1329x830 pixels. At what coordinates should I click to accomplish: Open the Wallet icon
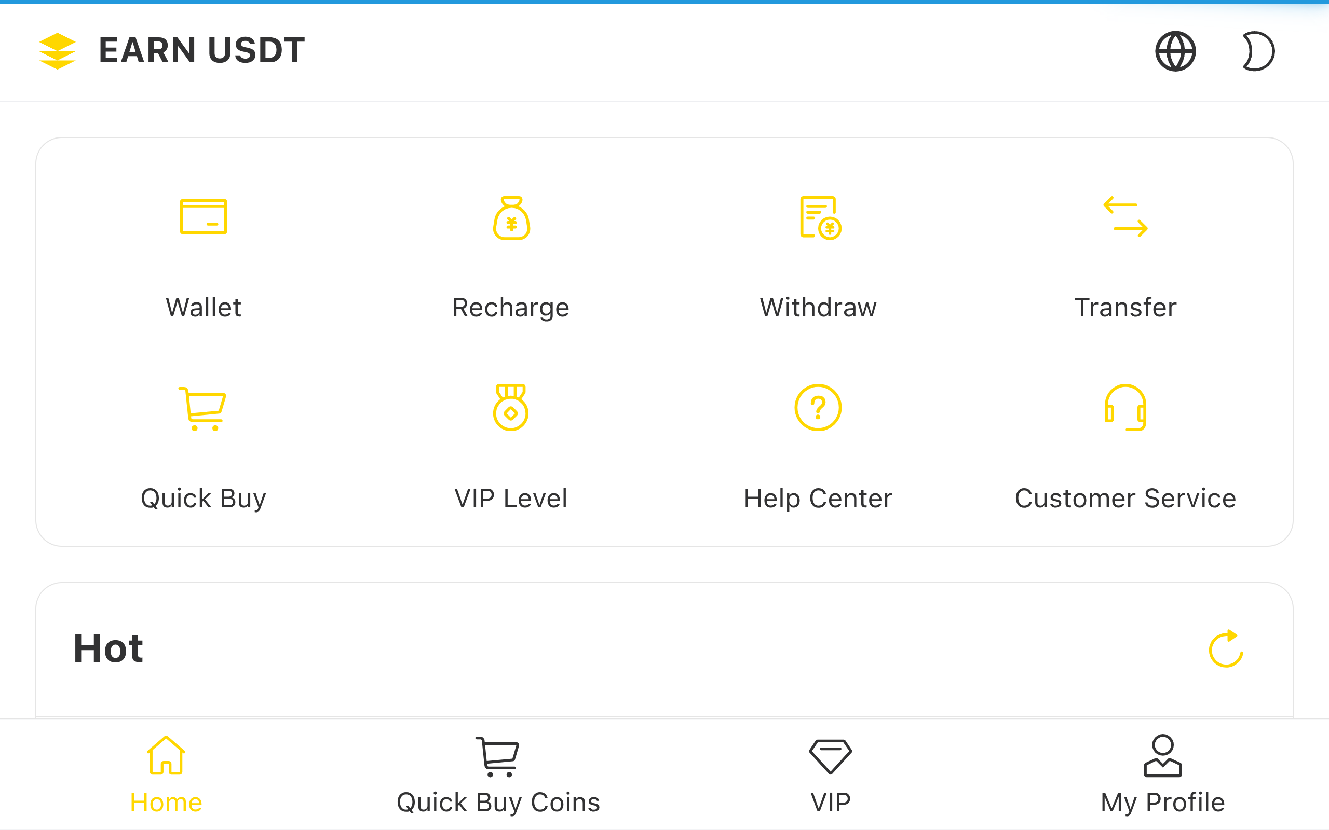coord(203,217)
